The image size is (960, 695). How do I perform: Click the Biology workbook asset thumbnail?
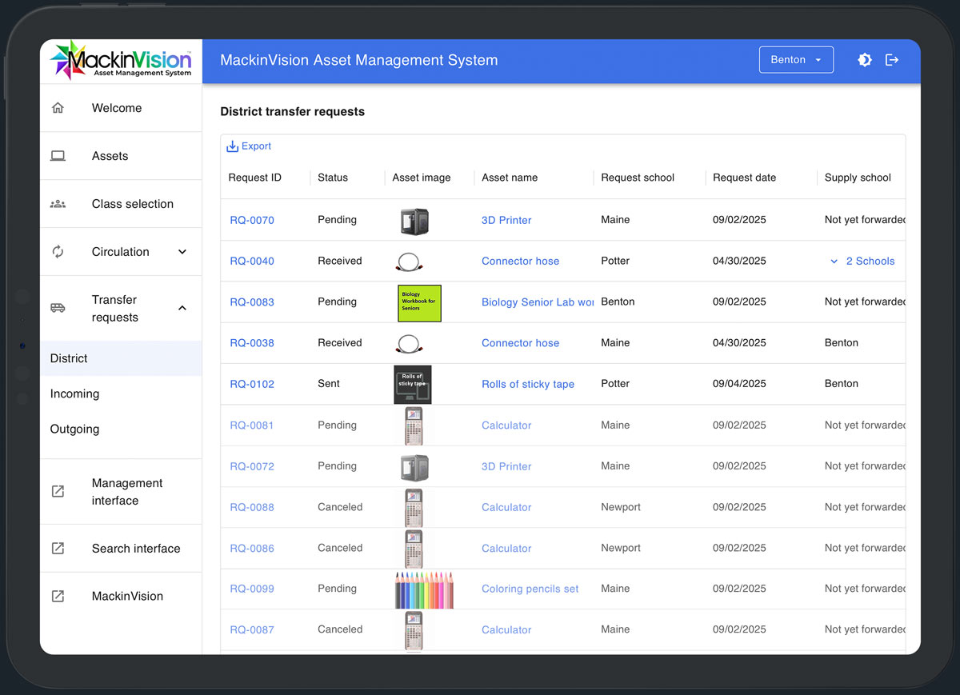[x=419, y=302]
